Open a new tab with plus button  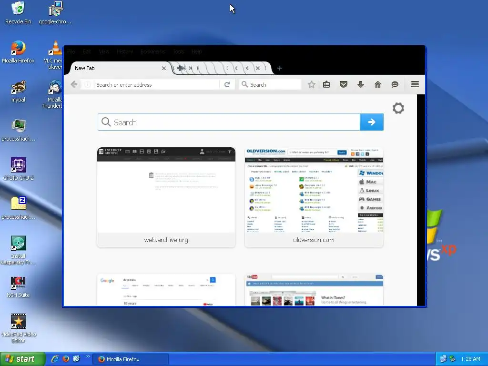279,68
